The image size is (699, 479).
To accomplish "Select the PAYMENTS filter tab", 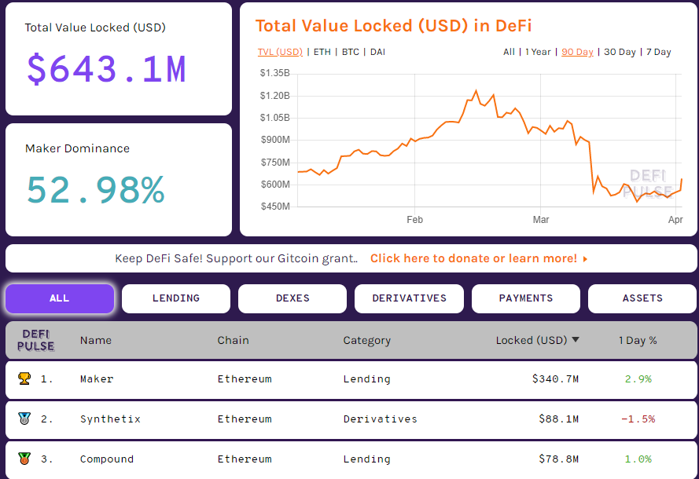I will [x=525, y=298].
